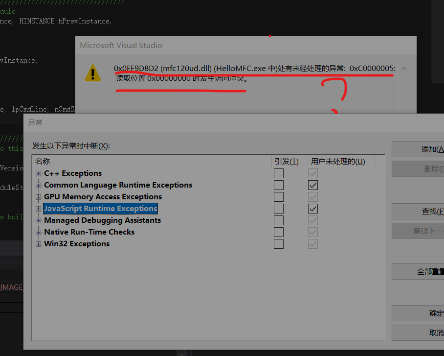This screenshot has width=444, height=356.
Task: Toggle 用户未处理的 for Managed Debugging Assistants
Action: [313, 220]
